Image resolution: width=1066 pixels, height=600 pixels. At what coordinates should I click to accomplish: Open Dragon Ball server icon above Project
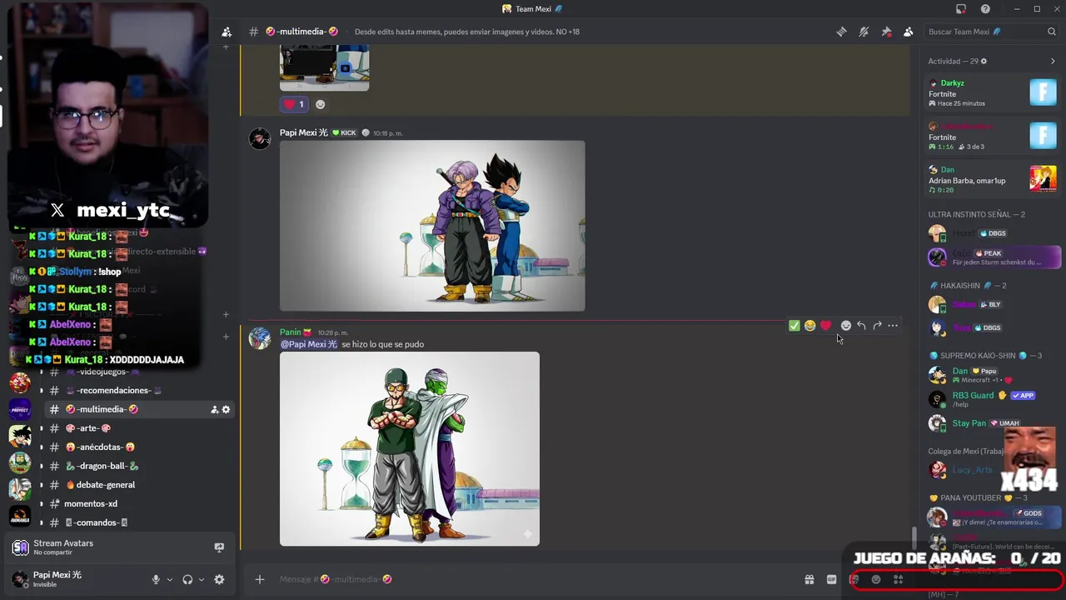click(20, 382)
